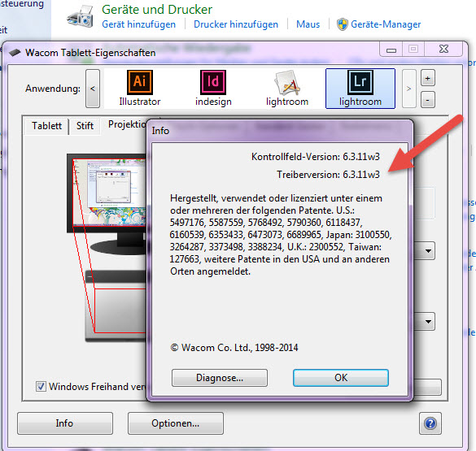
Task: Open the help question mark icon
Action: [x=430, y=423]
